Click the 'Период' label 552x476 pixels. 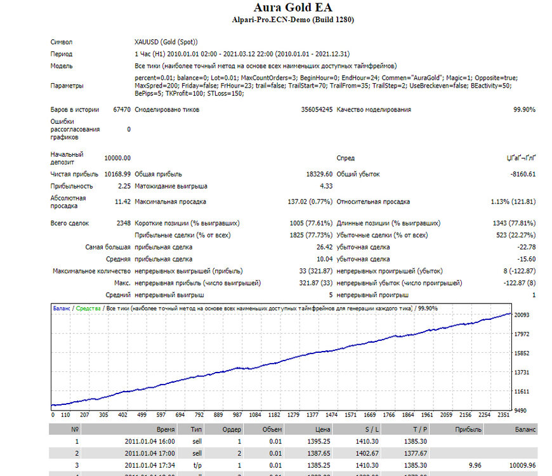click(62, 54)
